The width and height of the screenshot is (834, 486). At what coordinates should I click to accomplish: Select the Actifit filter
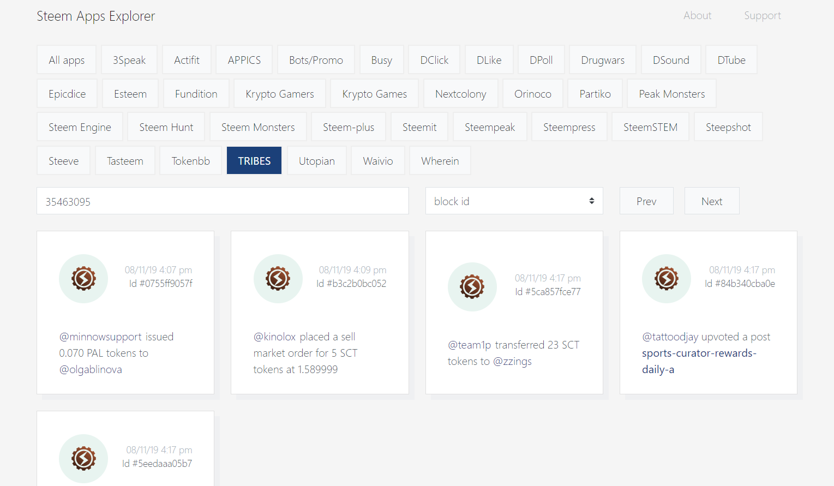coord(187,60)
